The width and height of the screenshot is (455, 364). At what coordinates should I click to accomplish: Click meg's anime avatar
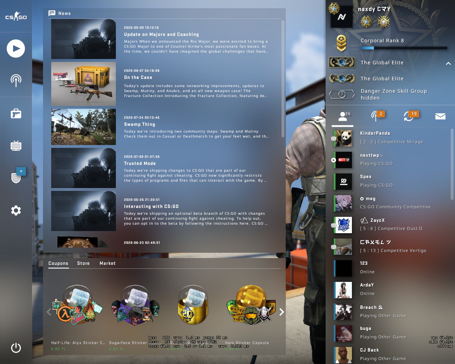coord(344,203)
